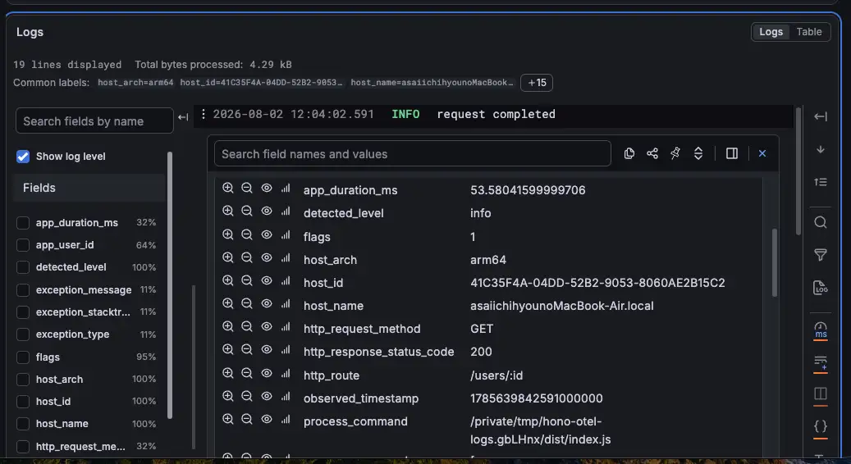Collapse the fields sidebar arrow
Viewport: 851px width, 464px height.
pos(183,117)
